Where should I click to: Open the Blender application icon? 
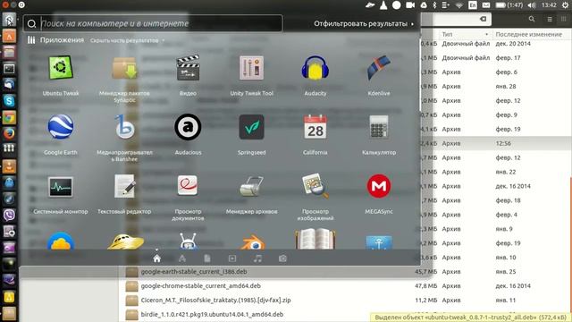pos(252,242)
